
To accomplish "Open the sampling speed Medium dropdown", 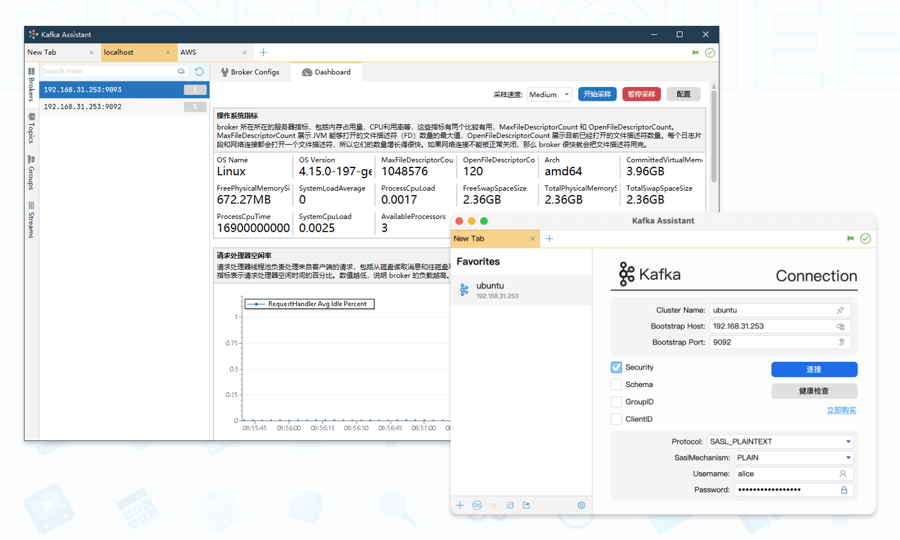I will click(549, 94).
